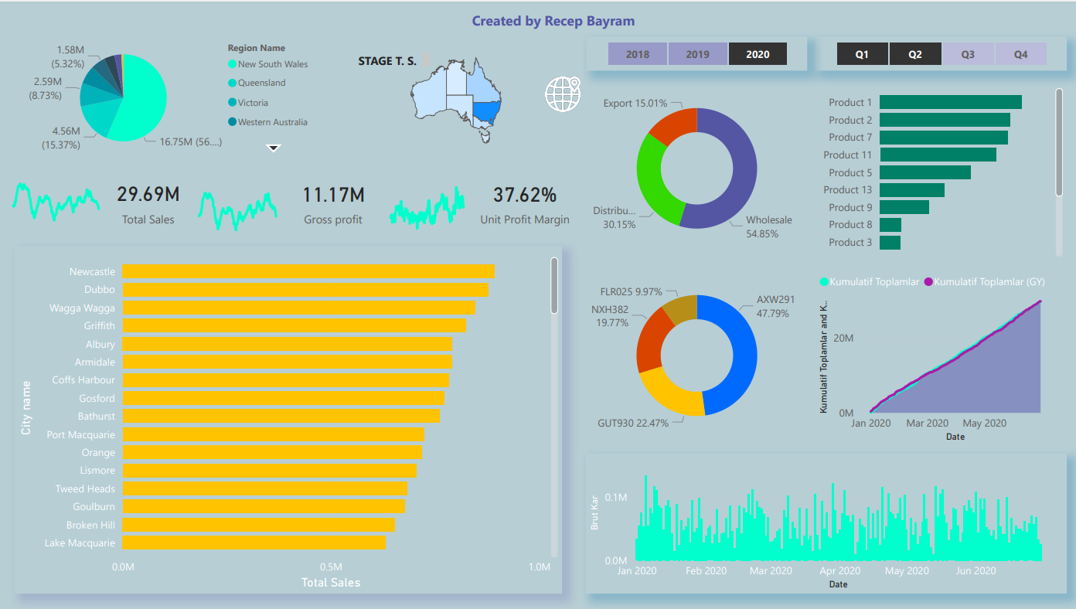
Task: Select the Q3 quarter tab
Action: [x=968, y=55]
